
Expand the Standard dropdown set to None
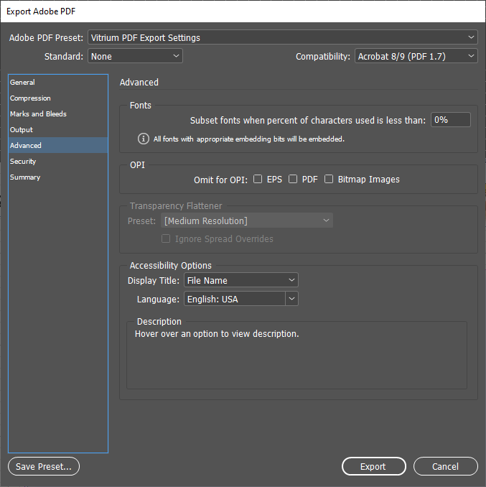(x=135, y=56)
